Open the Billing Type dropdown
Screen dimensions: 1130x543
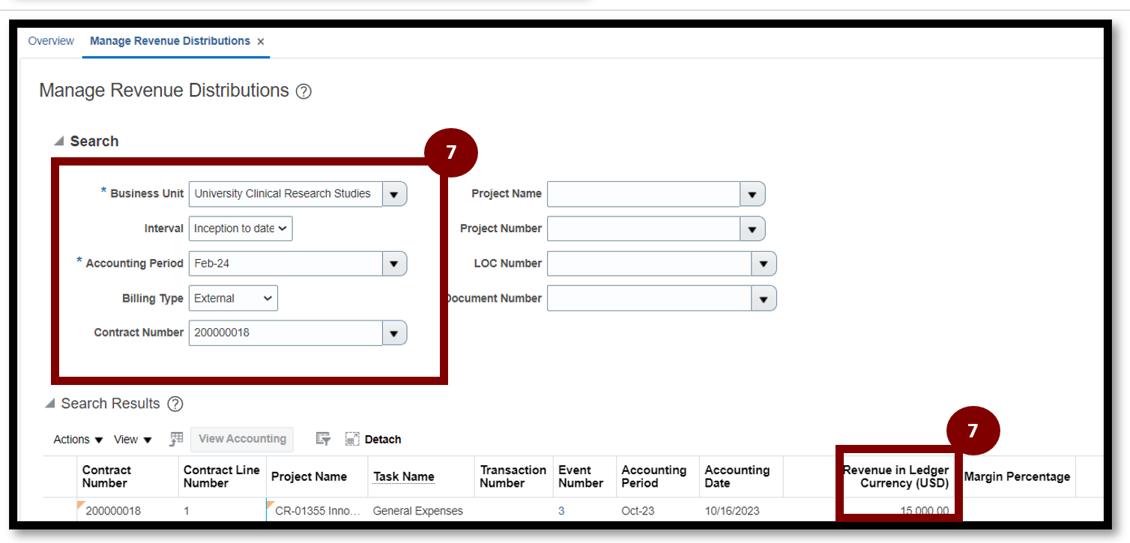tap(233, 298)
